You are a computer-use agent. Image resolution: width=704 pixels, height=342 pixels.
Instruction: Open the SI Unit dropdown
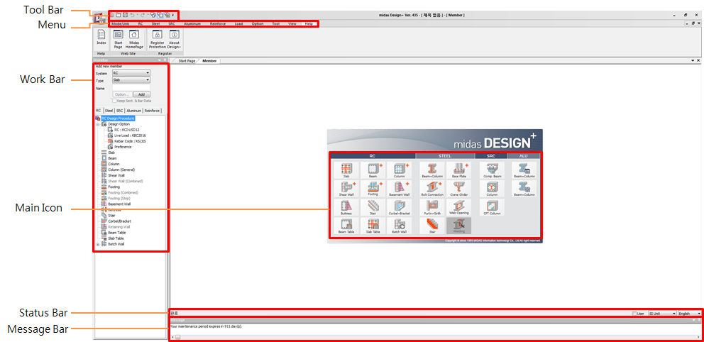(662, 314)
